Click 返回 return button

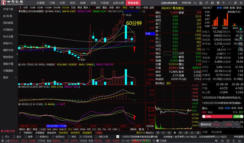pos(152,7)
